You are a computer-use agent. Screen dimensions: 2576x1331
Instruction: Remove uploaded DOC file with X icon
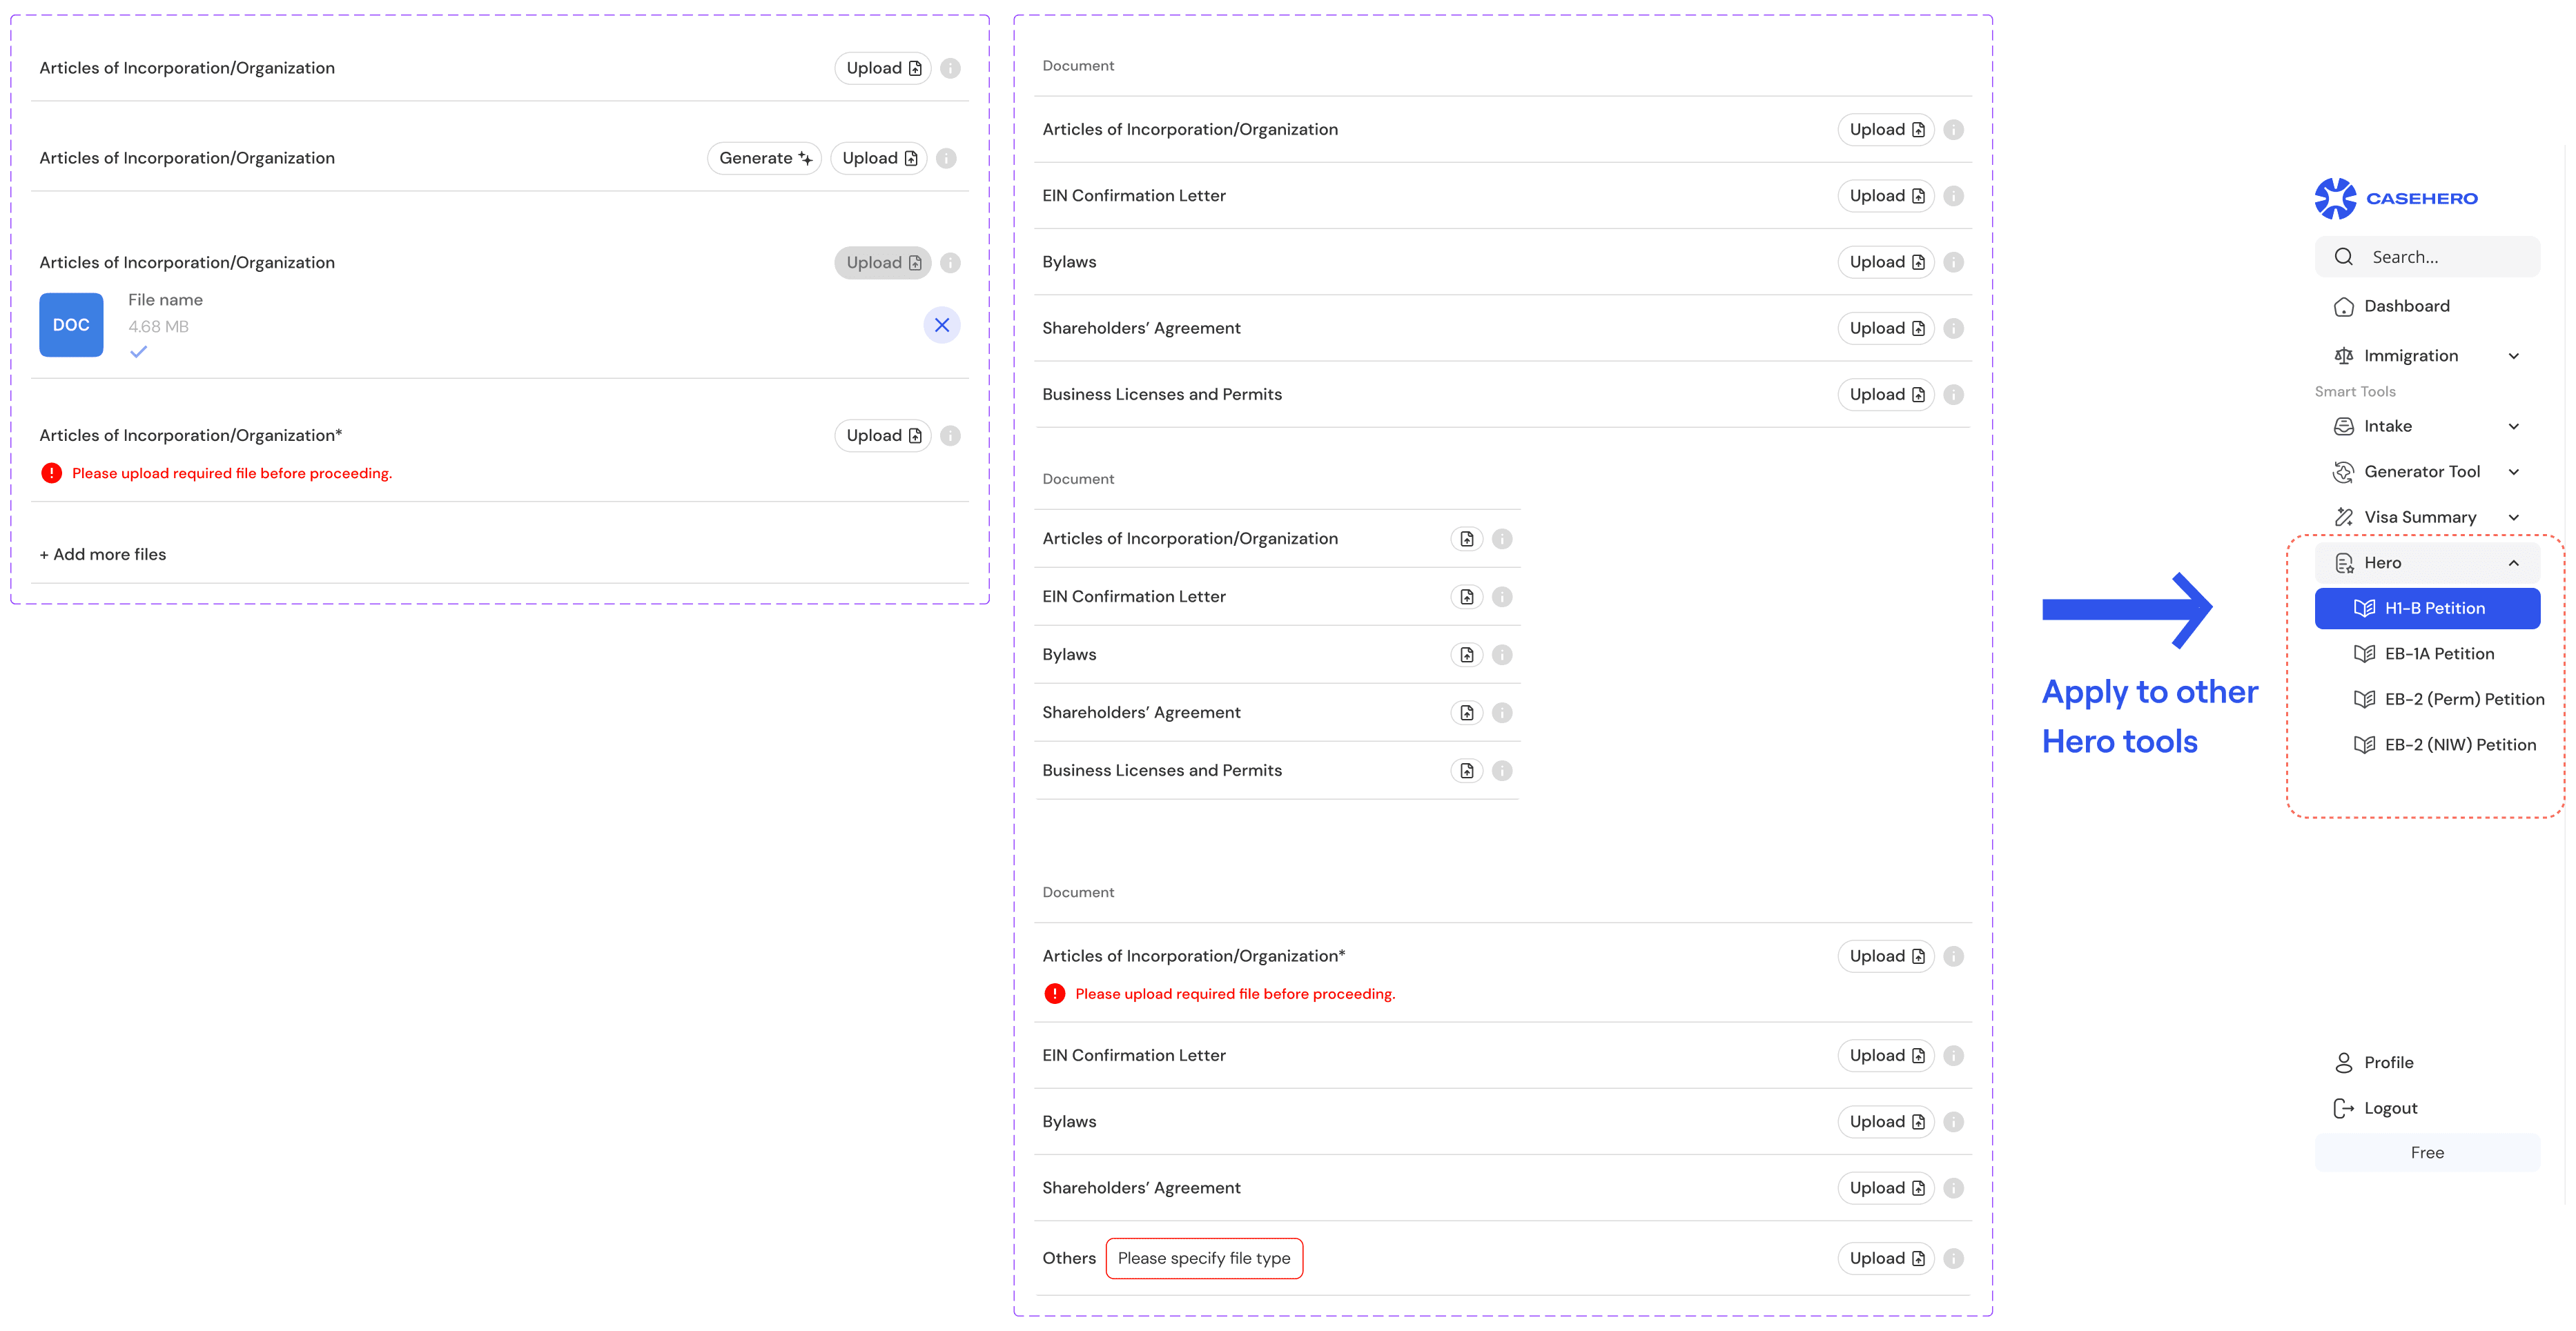click(941, 325)
